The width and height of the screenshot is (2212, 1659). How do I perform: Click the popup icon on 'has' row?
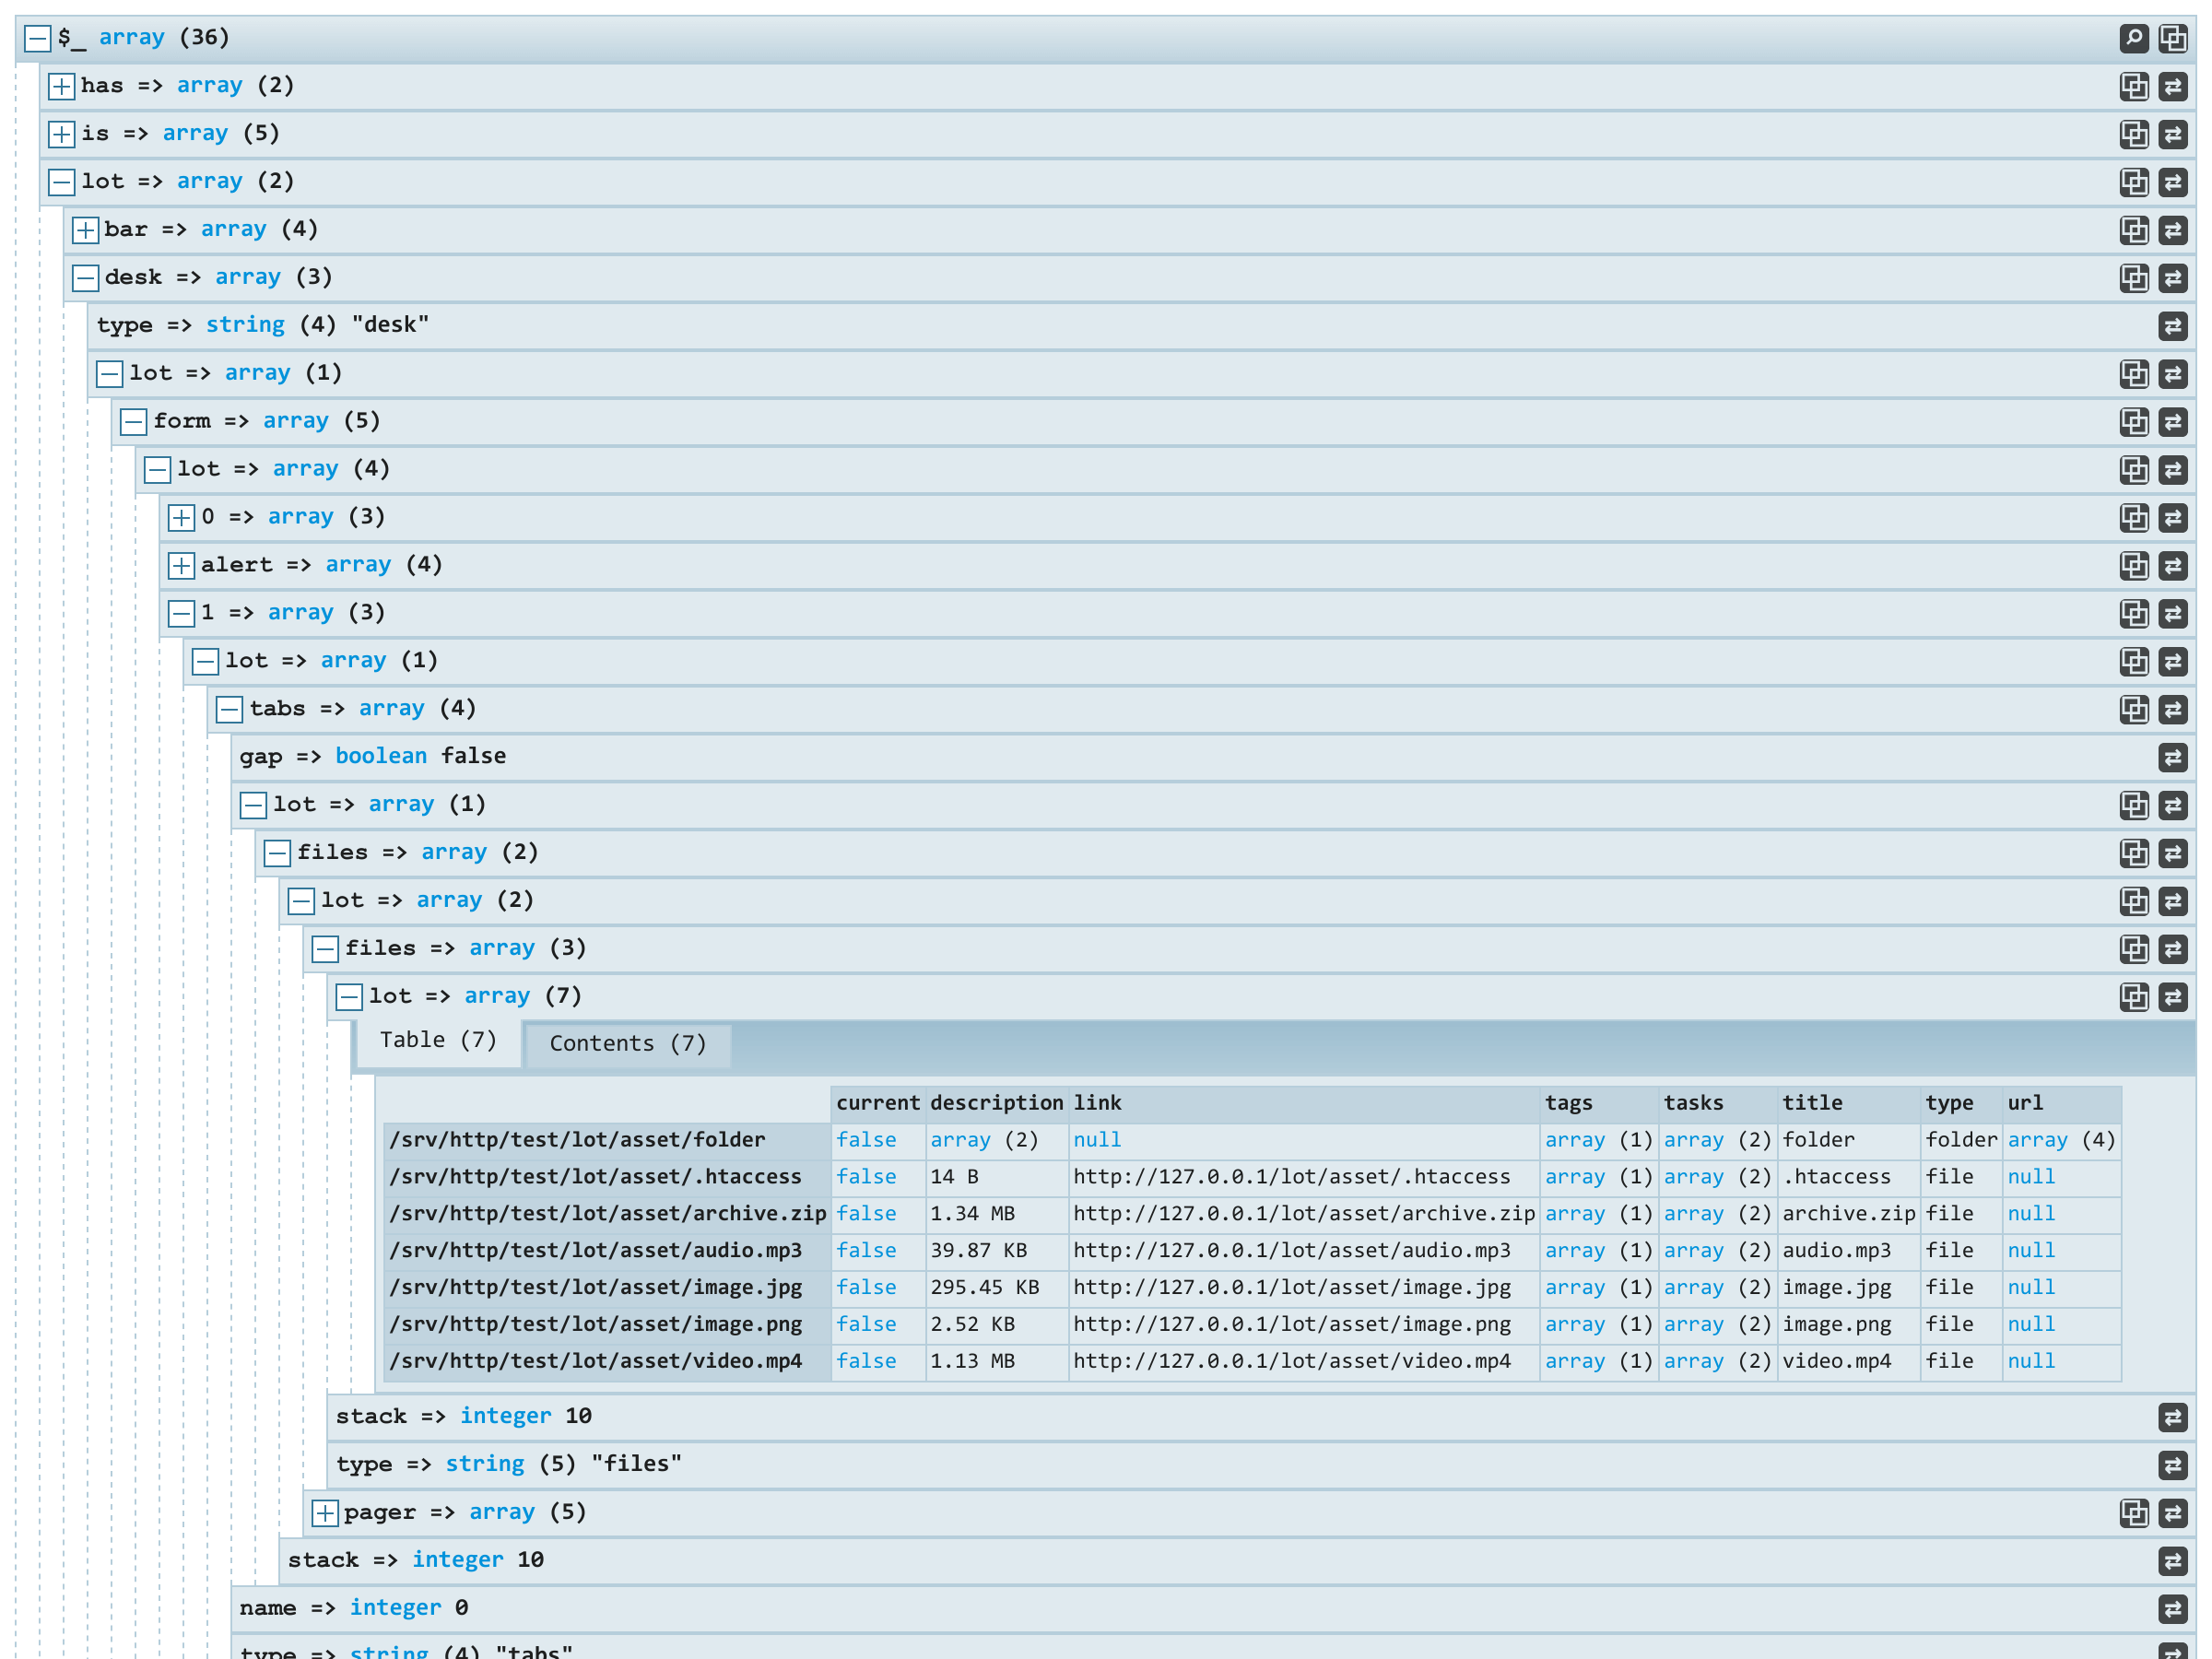(x=2133, y=86)
